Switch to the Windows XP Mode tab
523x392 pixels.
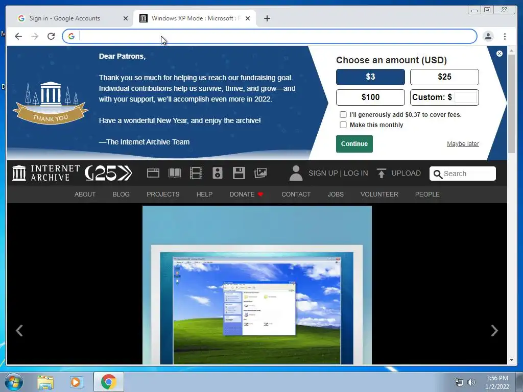pos(195,18)
